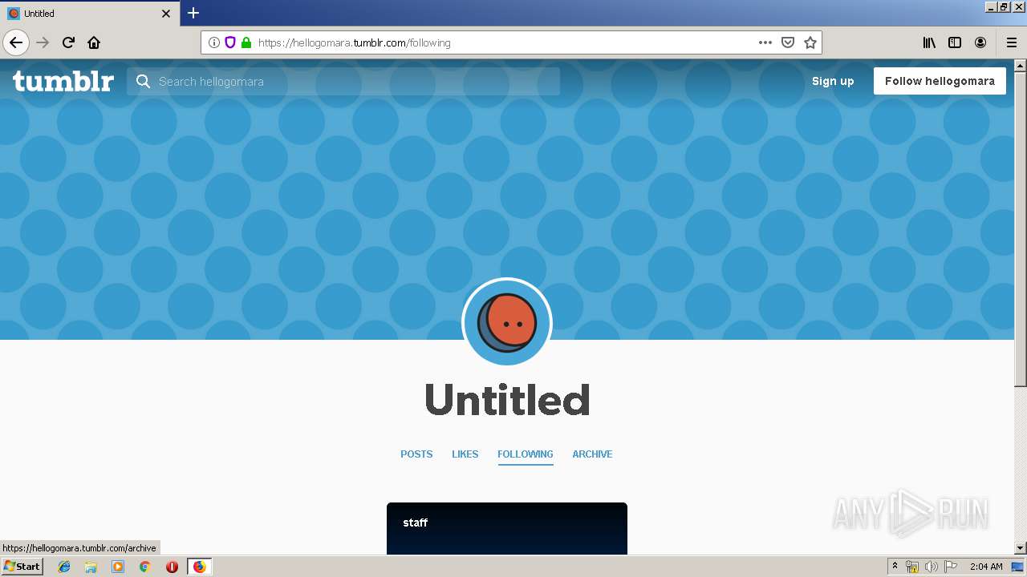Save page to Pocket
Viewport: 1027px width, 577px height.
tap(788, 42)
